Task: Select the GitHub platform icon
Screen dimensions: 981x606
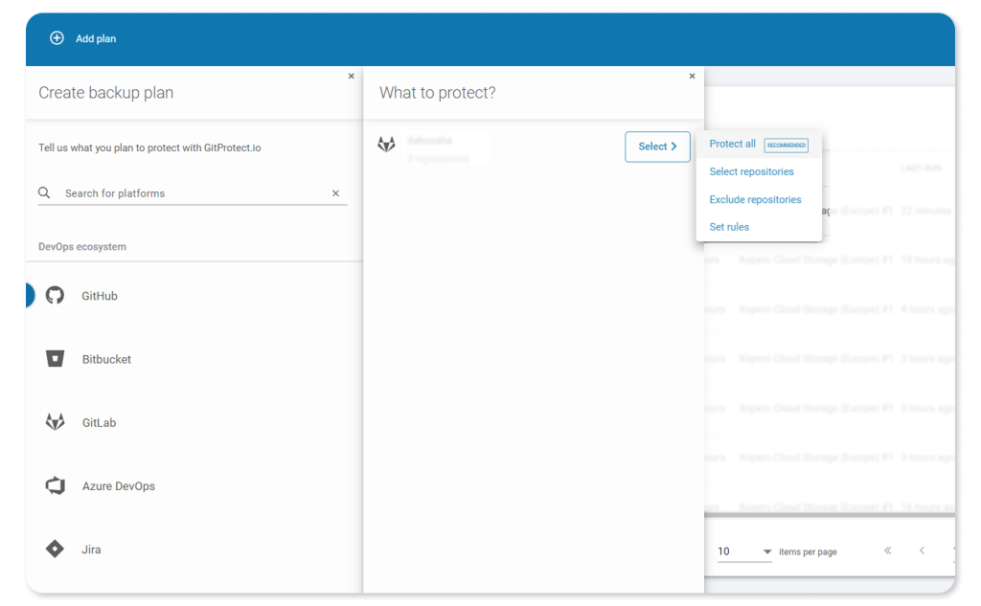Action: [x=56, y=296]
